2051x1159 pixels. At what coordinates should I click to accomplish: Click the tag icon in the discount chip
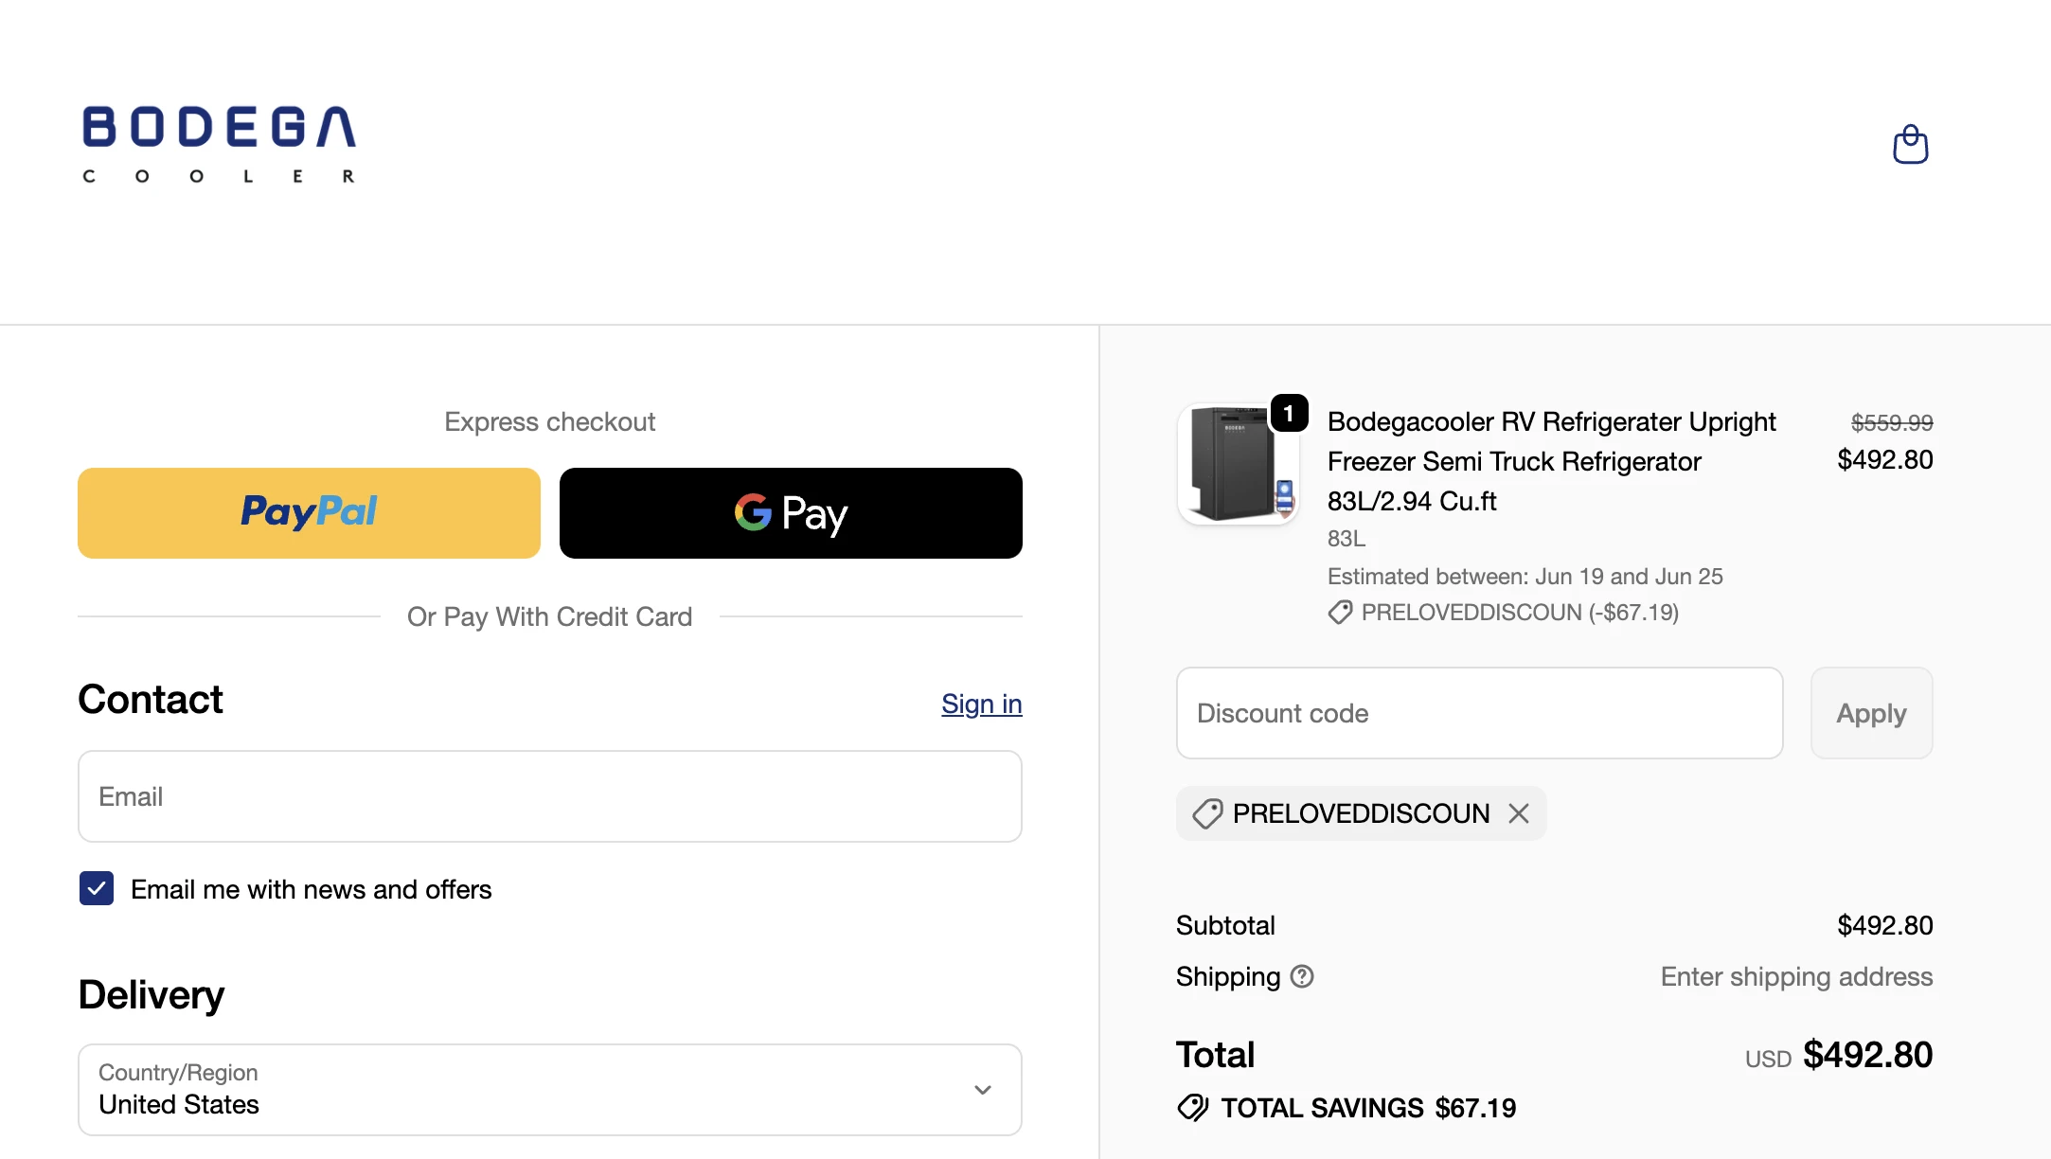(x=1207, y=813)
